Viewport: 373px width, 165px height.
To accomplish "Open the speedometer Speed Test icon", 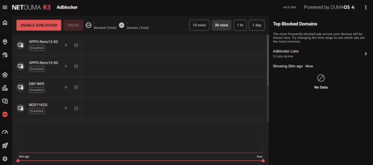I will tap(5, 132).
